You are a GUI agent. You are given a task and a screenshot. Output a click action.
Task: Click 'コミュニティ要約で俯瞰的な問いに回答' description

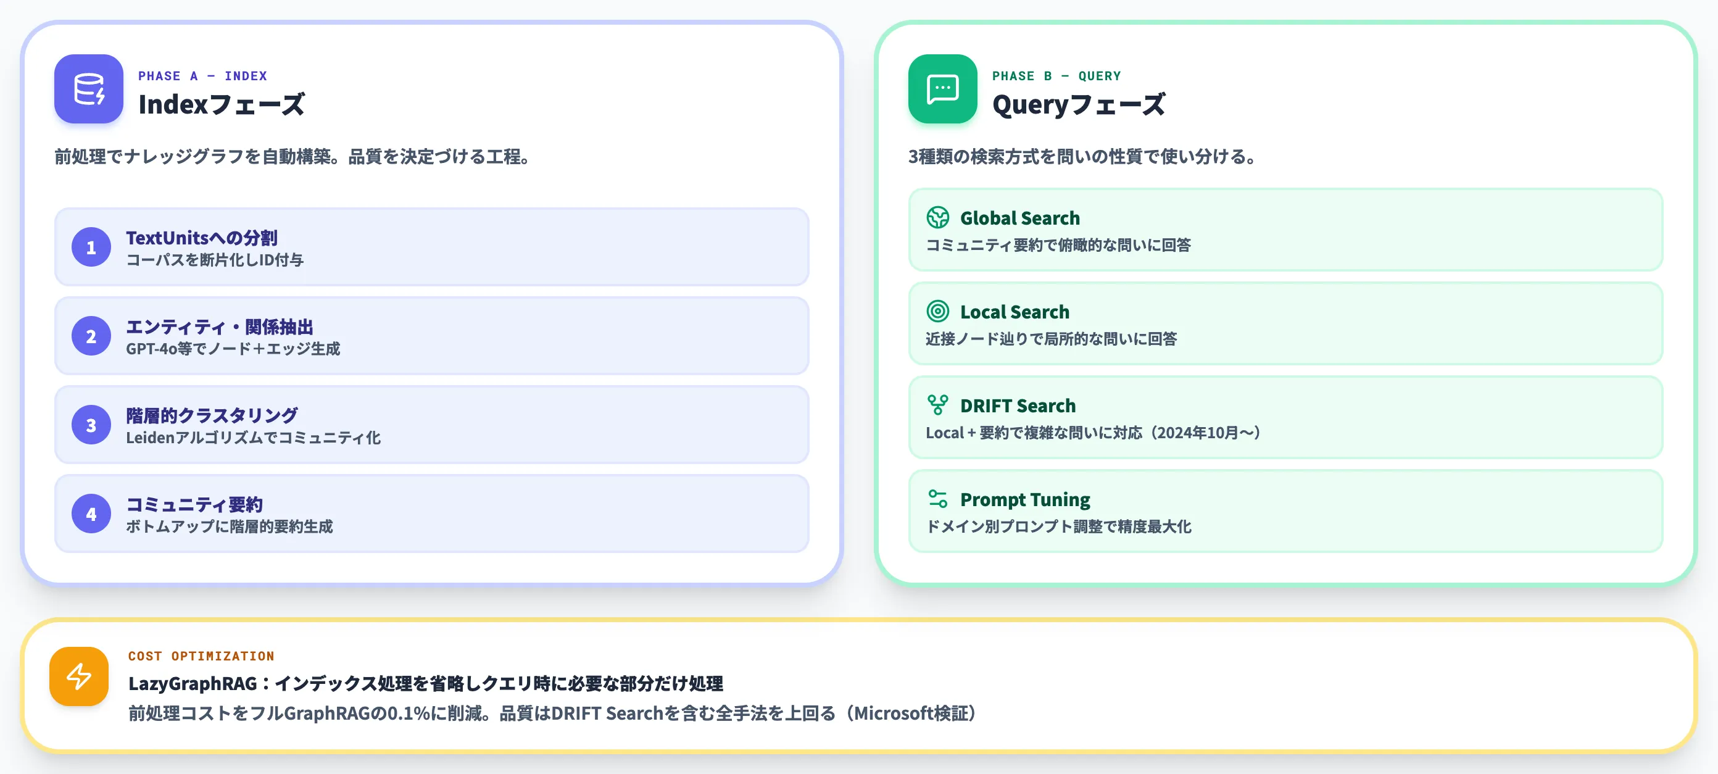tap(1058, 245)
